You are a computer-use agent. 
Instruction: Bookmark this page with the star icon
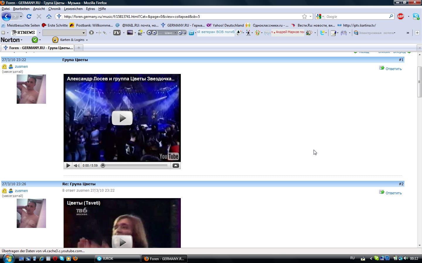pos(304,16)
